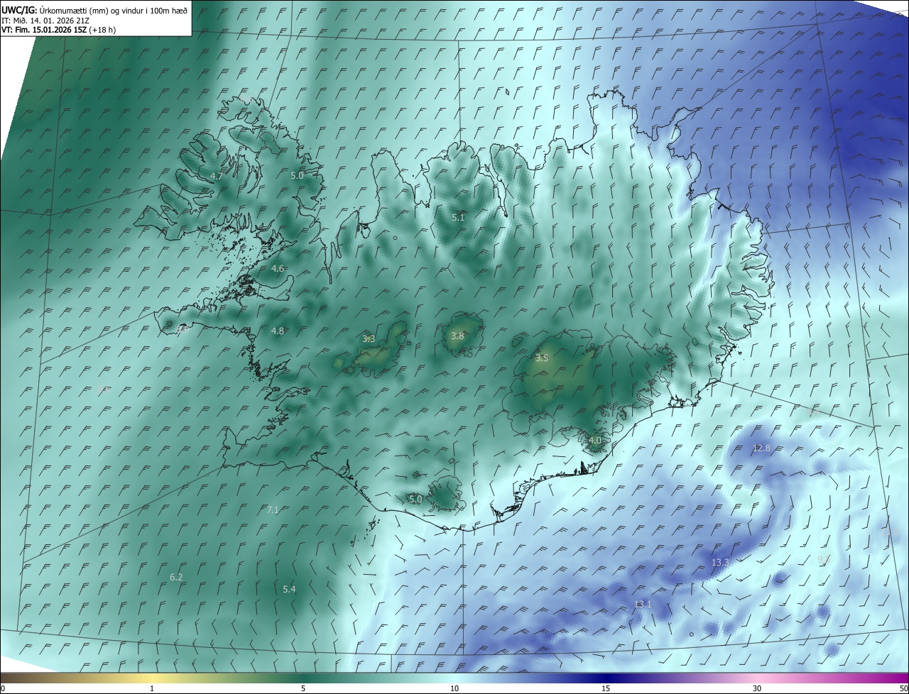The image size is (909, 694).
Task: Click the 0 tick on the color scale
Action: [2, 689]
